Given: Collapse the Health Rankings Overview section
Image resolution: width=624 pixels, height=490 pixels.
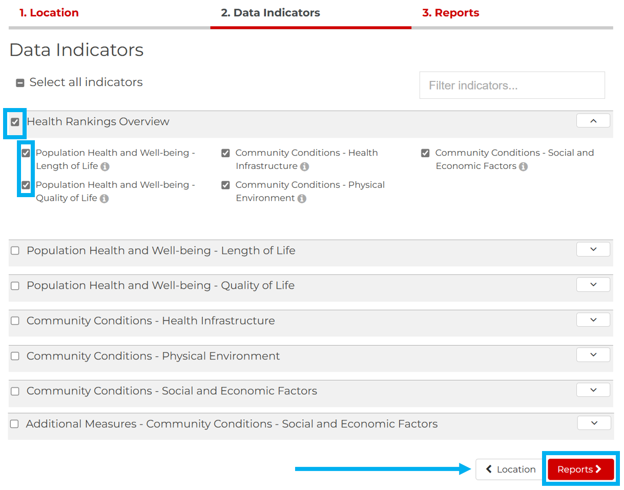Looking at the screenshot, I should tap(593, 121).
